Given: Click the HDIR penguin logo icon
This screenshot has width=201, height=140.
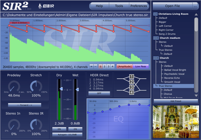Looking at the screenshot, I should (x=40, y=6).
